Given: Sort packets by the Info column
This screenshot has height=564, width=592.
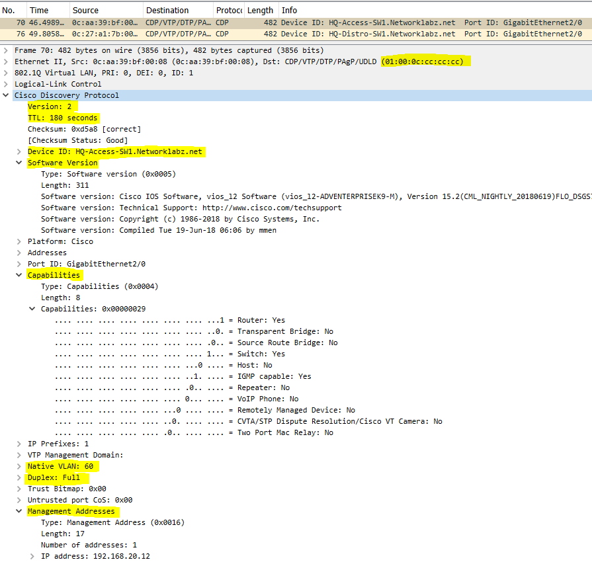Looking at the screenshot, I should click(x=435, y=10).
